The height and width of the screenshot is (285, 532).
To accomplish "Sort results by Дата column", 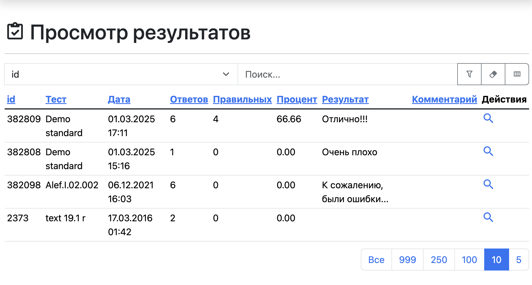I will pyautogui.click(x=119, y=99).
